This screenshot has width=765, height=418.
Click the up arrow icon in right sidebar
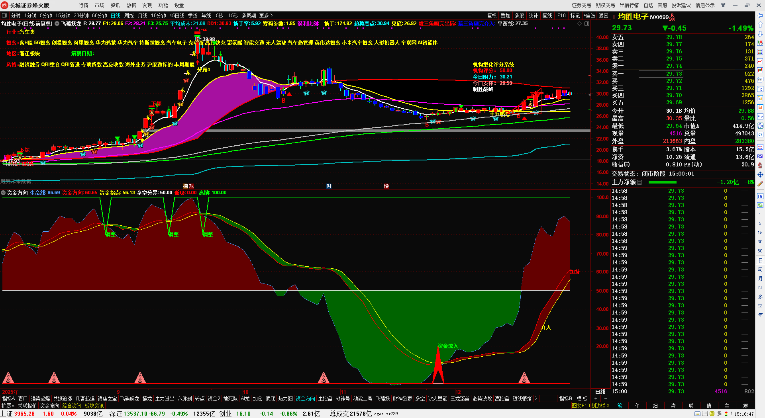point(760,25)
